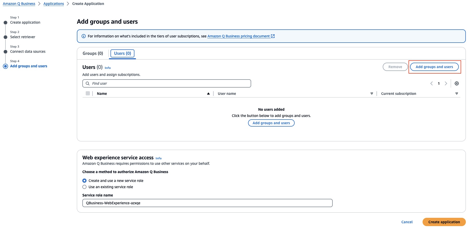Click the next page chevron arrow
This screenshot has height=230, width=470.
click(446, 83)
